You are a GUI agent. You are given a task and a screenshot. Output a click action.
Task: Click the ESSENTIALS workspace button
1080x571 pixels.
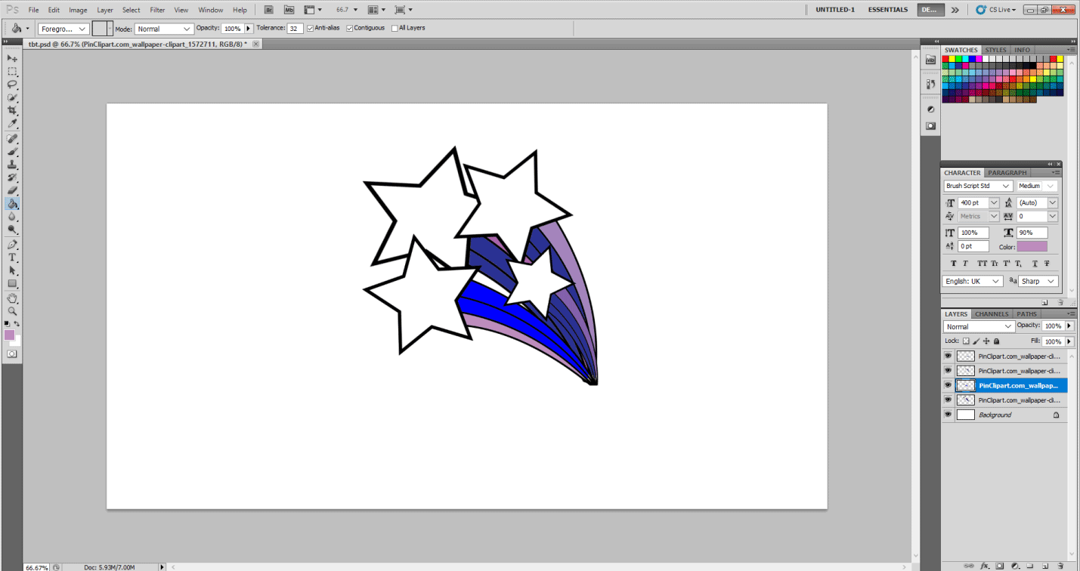(888, 10)
